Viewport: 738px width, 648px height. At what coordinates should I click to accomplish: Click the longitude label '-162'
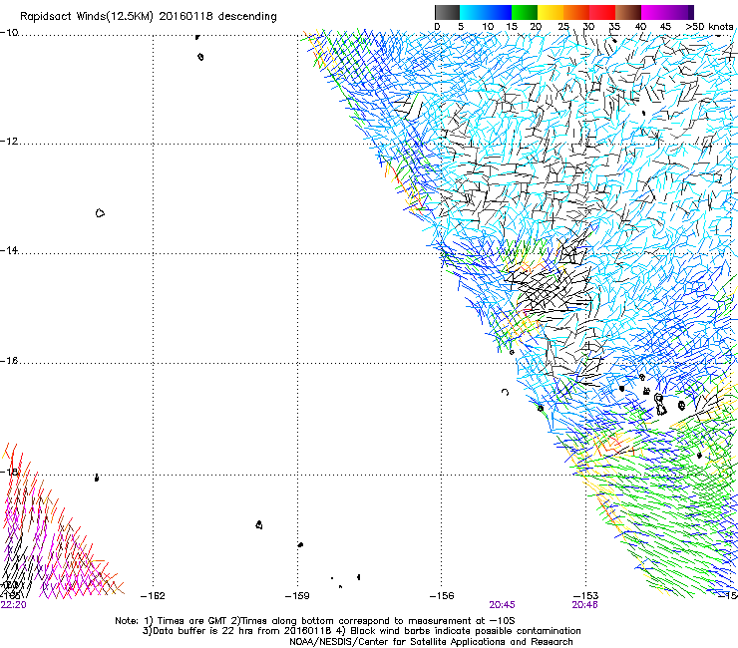click(x=153, y=596)
